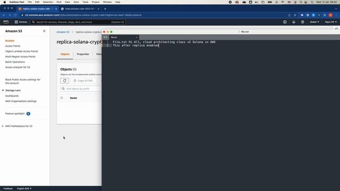
Task: Open the English (US) language selector
Action: (24, 189)
